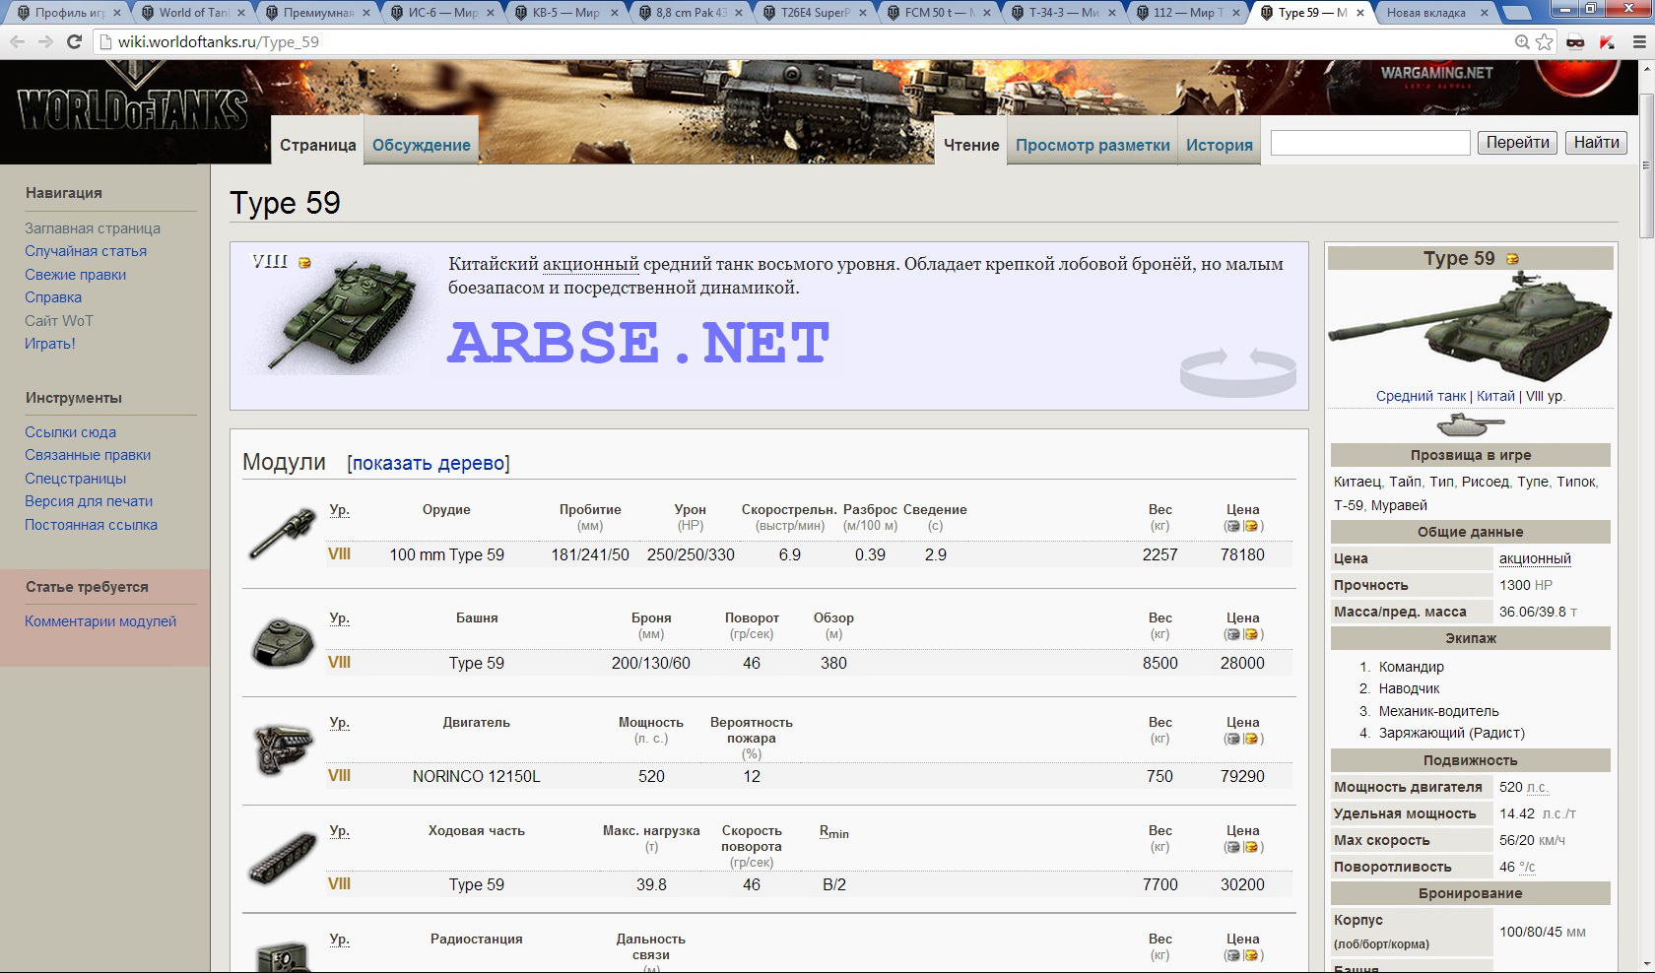Open 'Версия для печати' link

tap(89, 501)
